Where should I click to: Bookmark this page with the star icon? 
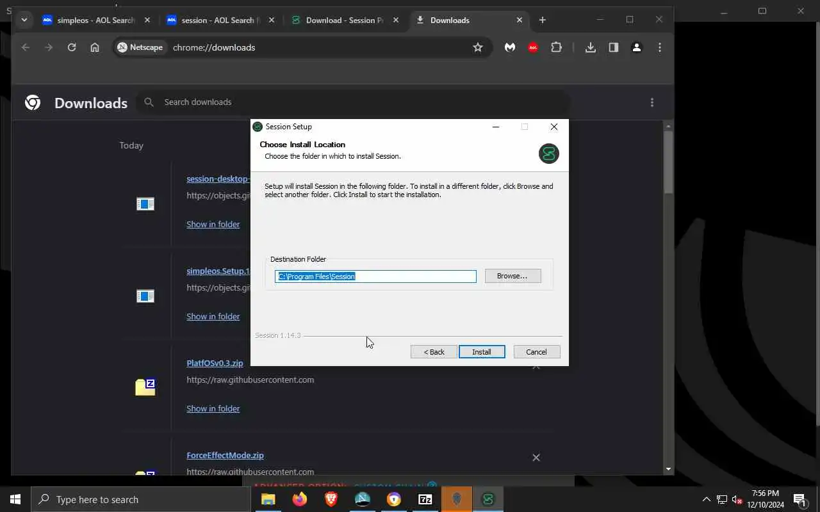tap(478, 47)
